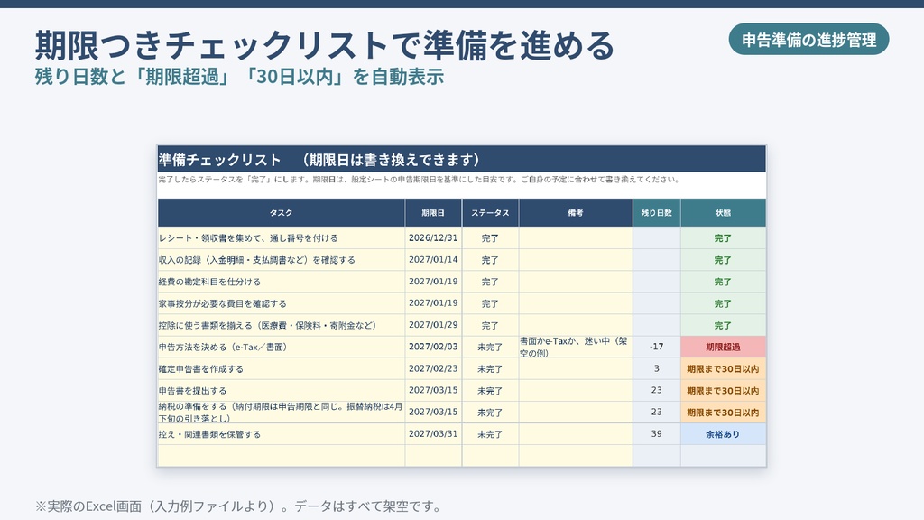Click 期限まで30日以内 in 申告書を提出する row
924x520 pixels.
[x=723, y=391]
